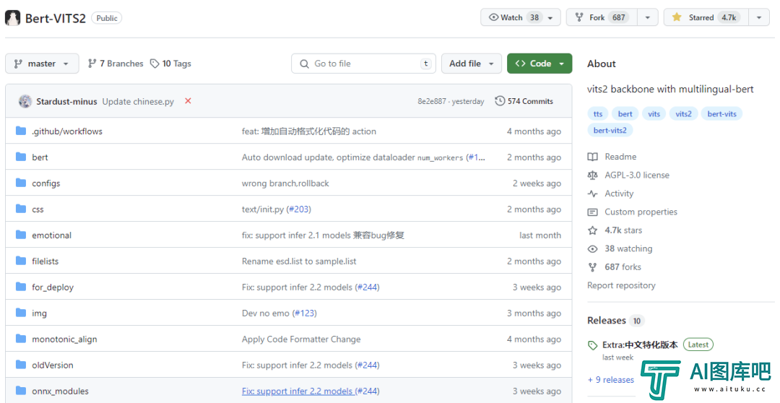Open the + 9 releases link
This screenshot has width=780, height=403.
point(611,380)
